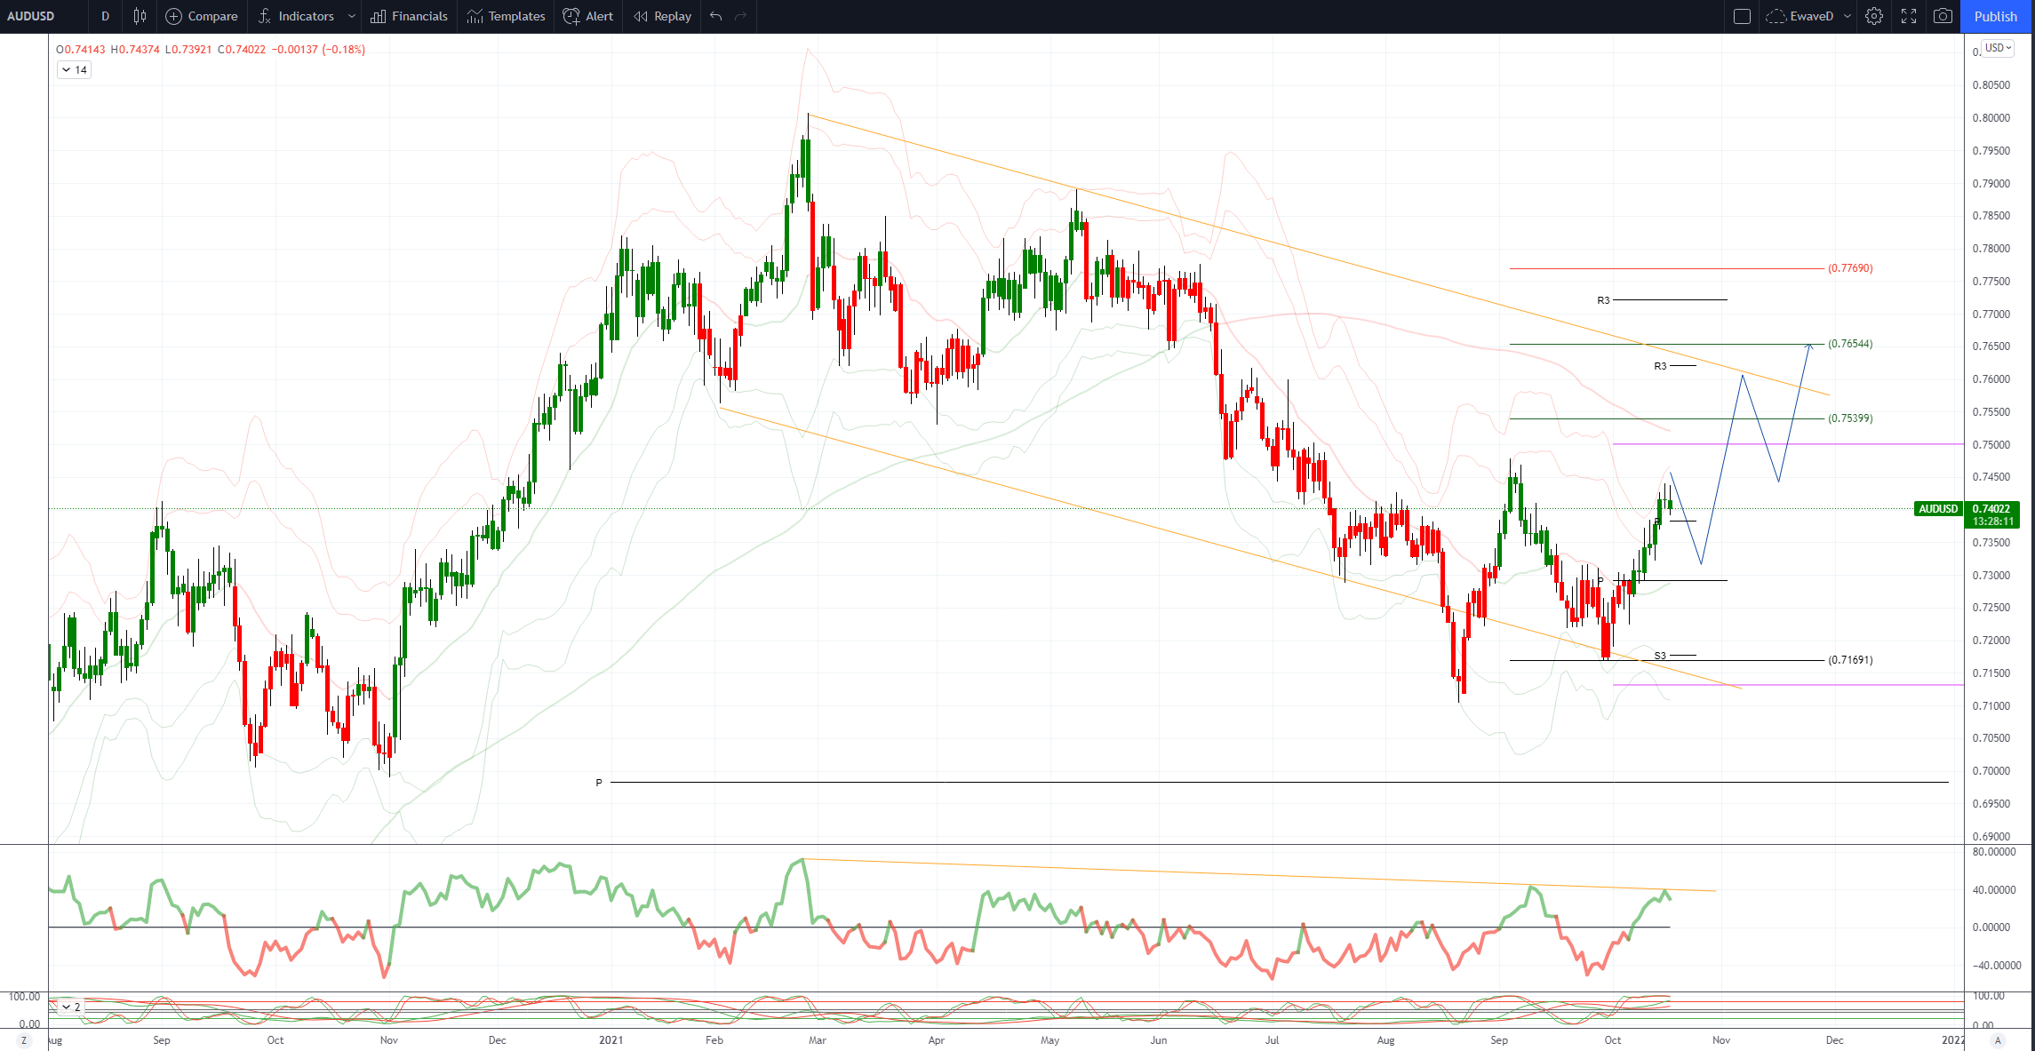This screenshot has width=2035, height=1051.
Task: Toggle auto scale button A
Action: tap(1998, 1040)
